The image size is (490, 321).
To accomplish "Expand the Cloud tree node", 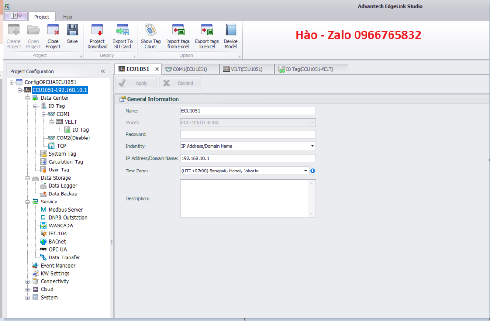I will (x=27, y=289).
